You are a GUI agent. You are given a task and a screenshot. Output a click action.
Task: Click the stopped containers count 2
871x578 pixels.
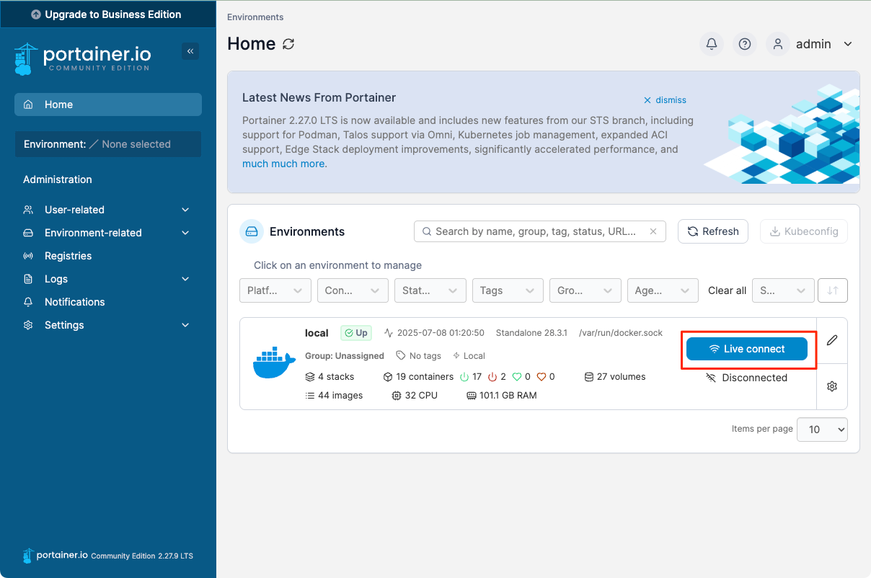[497, 377]
